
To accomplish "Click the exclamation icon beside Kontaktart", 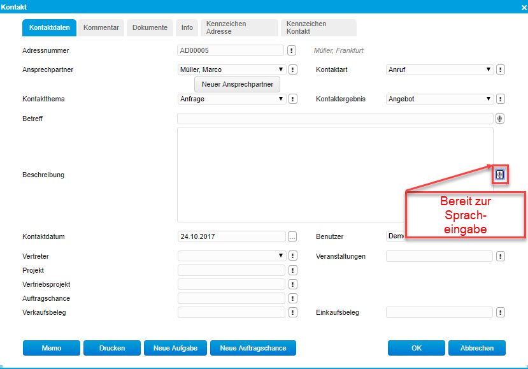I will [502, 69].
